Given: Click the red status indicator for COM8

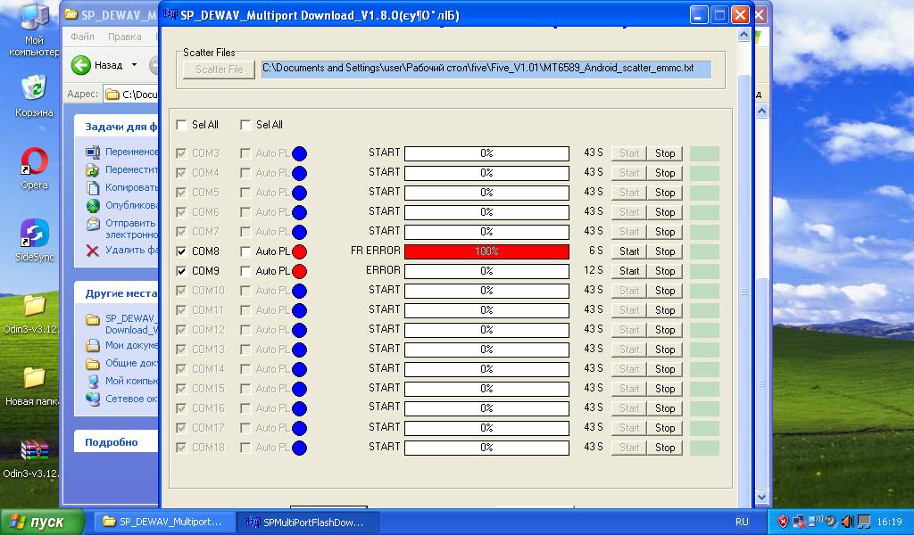Looking at the screenshot, I should point(299,251).
